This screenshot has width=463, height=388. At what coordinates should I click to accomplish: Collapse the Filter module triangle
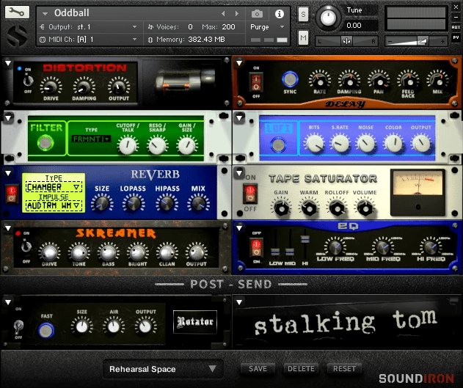(x=8, y=118)
